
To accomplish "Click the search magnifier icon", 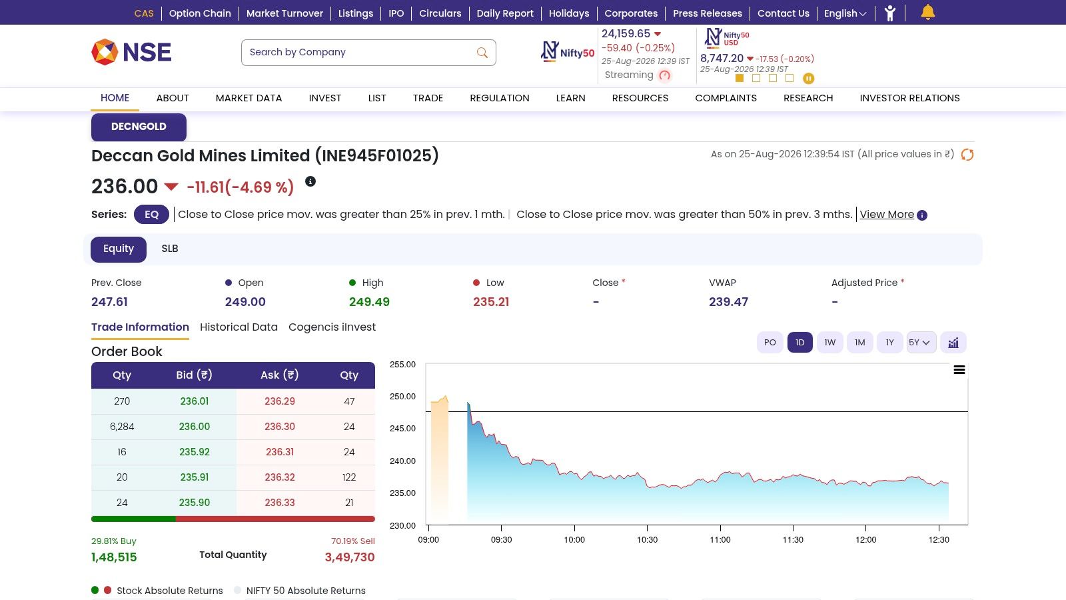I will coord(482,53).
